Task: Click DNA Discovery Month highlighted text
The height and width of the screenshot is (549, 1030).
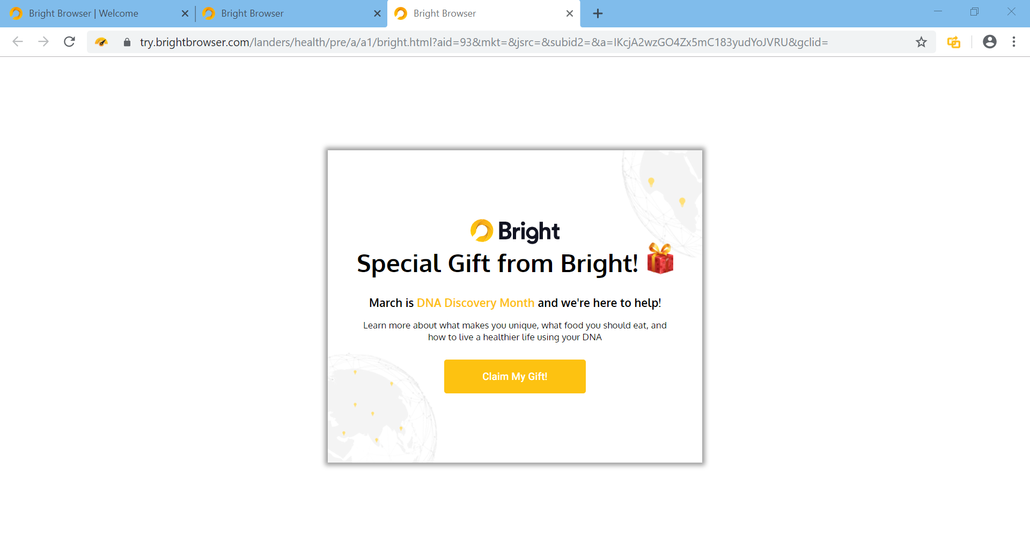Action: tap(475, 303)
